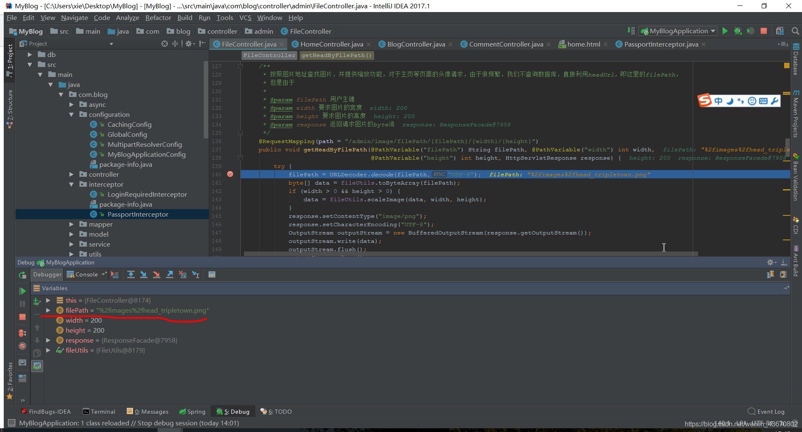Open debug panel settings gear icon
Viewport: 802px width, 432px height.
[770, 262]
